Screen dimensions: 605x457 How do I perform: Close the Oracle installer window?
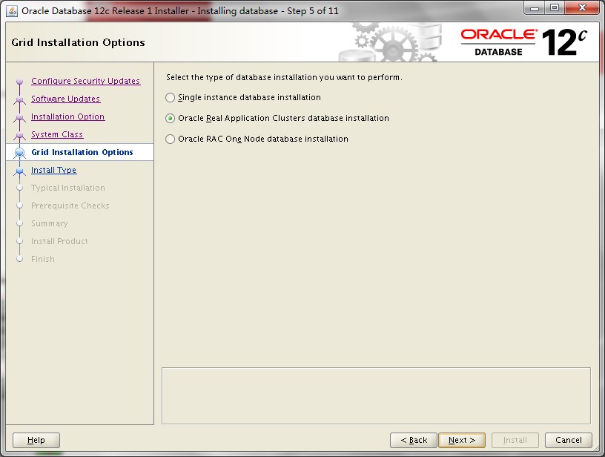coord(582,8)
